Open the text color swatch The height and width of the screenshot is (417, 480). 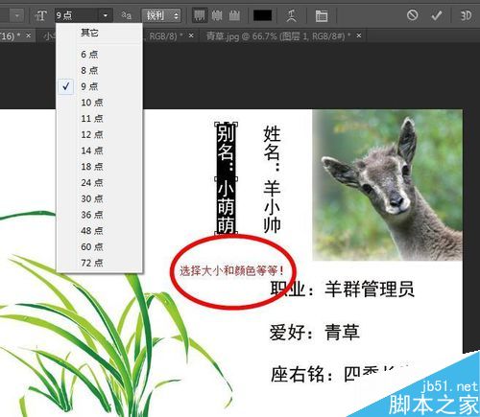(x=262, y=15)
